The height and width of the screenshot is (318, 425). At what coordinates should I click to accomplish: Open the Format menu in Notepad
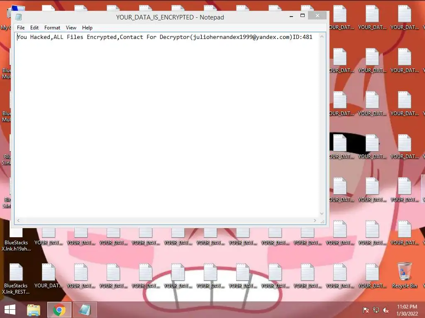pyautogui.click(x=52, y=28)
